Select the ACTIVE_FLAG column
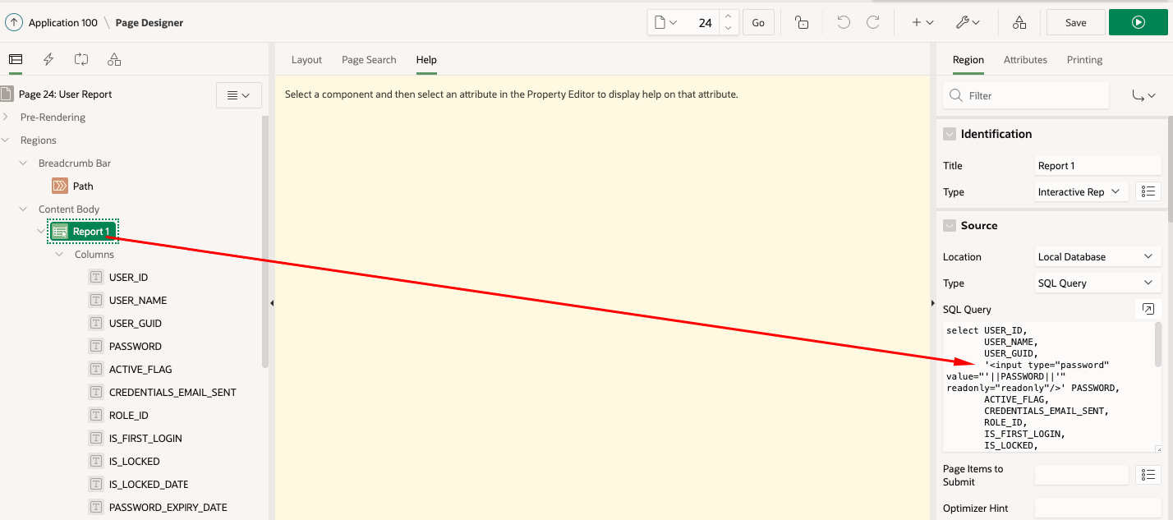This screenshot has height=520, width=1173. [140, 370]
